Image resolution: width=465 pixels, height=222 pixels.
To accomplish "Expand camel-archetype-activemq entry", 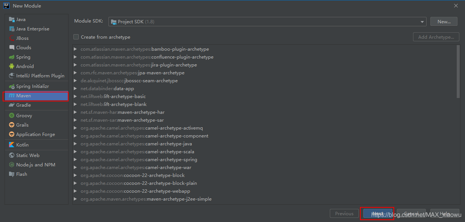I will pyautogui.click(x=76, y=128).
